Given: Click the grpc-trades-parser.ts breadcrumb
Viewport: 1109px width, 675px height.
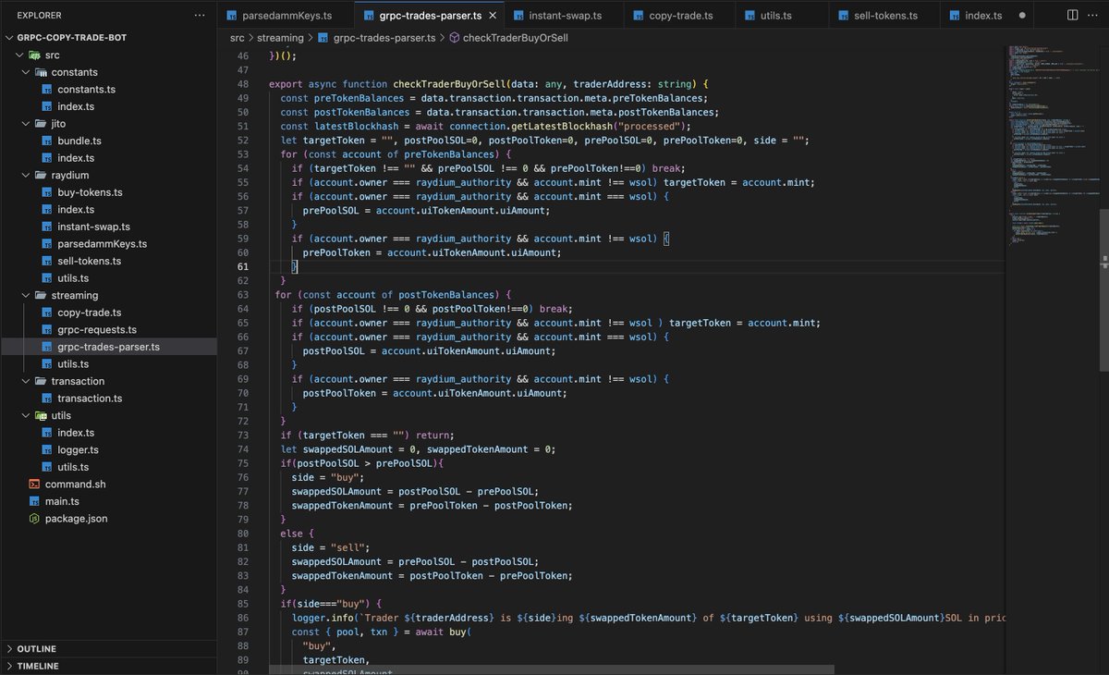Looking at the screenshot, I should [x=384, y=38].
